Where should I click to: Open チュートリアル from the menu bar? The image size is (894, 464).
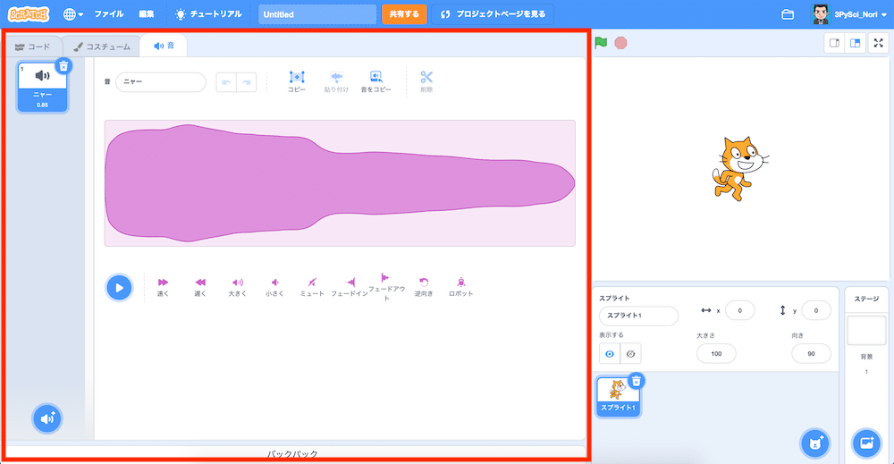[208, 14]
